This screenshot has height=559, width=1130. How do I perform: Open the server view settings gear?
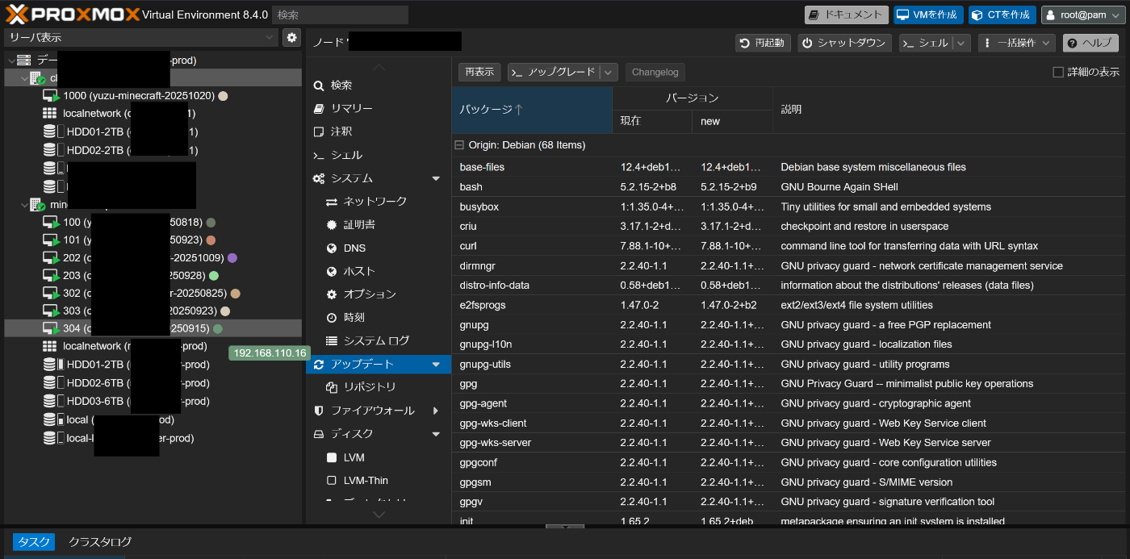click(x=291, y=37)
